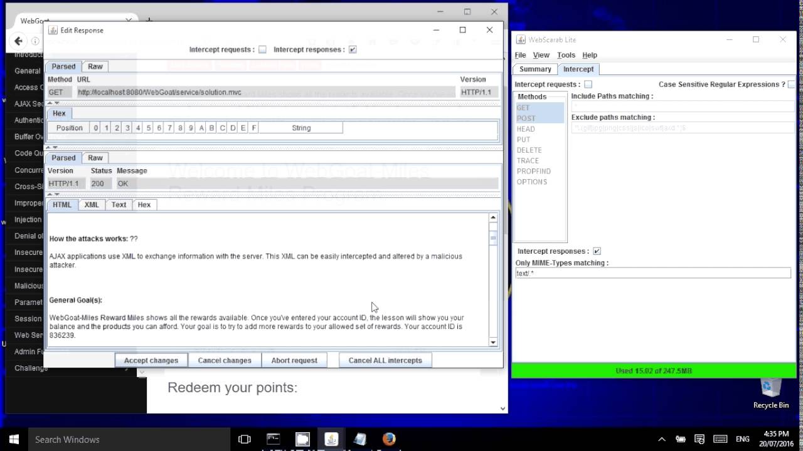Toggle Case Sensitive Regular Expressions checkbox

pos(792,84)
